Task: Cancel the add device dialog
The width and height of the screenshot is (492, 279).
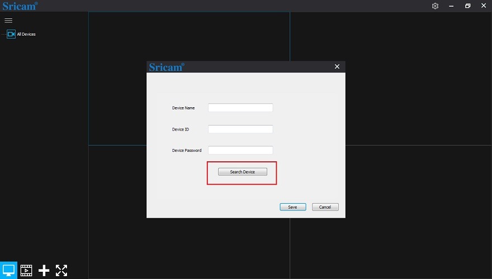Action: coord(325,207)
